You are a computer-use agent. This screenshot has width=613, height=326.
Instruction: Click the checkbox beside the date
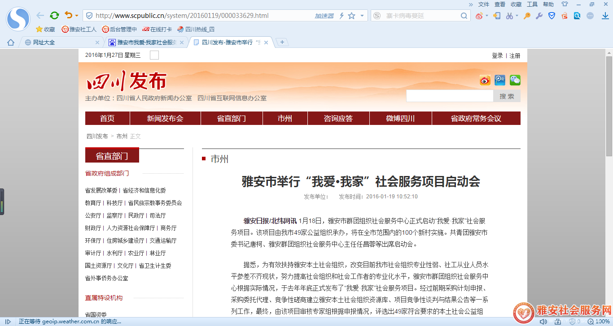pos(154,55)
